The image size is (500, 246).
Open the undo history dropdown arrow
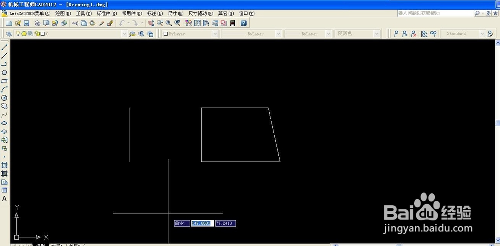coord(128,23)
